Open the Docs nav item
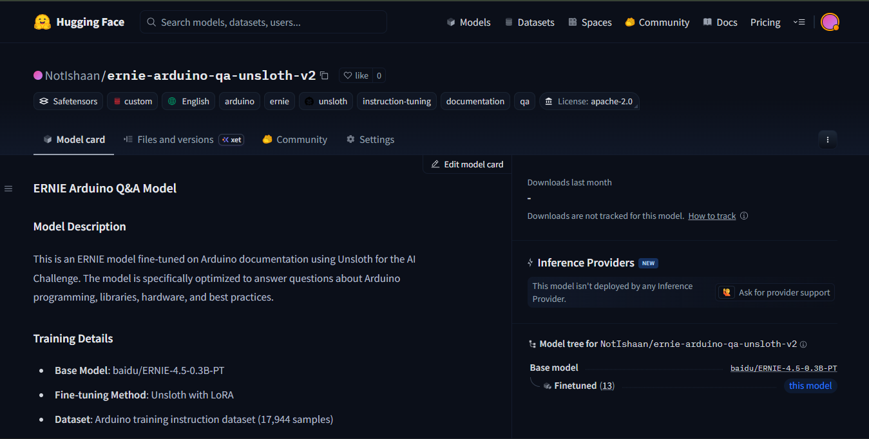 click(x=720, y=22)
